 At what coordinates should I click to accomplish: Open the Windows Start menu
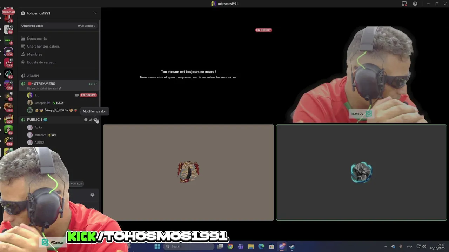[157, 246]
